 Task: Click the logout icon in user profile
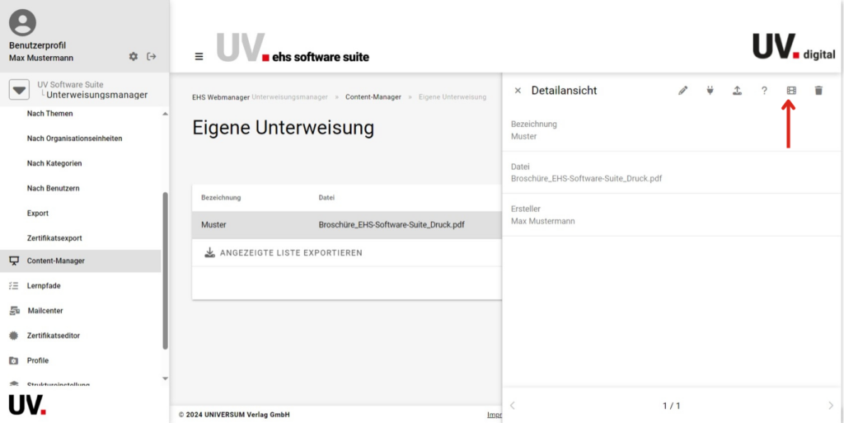pyautogui.click(x=152, y=57)
